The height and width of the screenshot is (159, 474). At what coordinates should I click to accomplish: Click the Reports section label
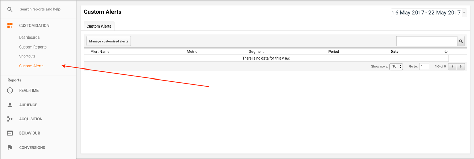pyautogui.click(x=14, y=80)
